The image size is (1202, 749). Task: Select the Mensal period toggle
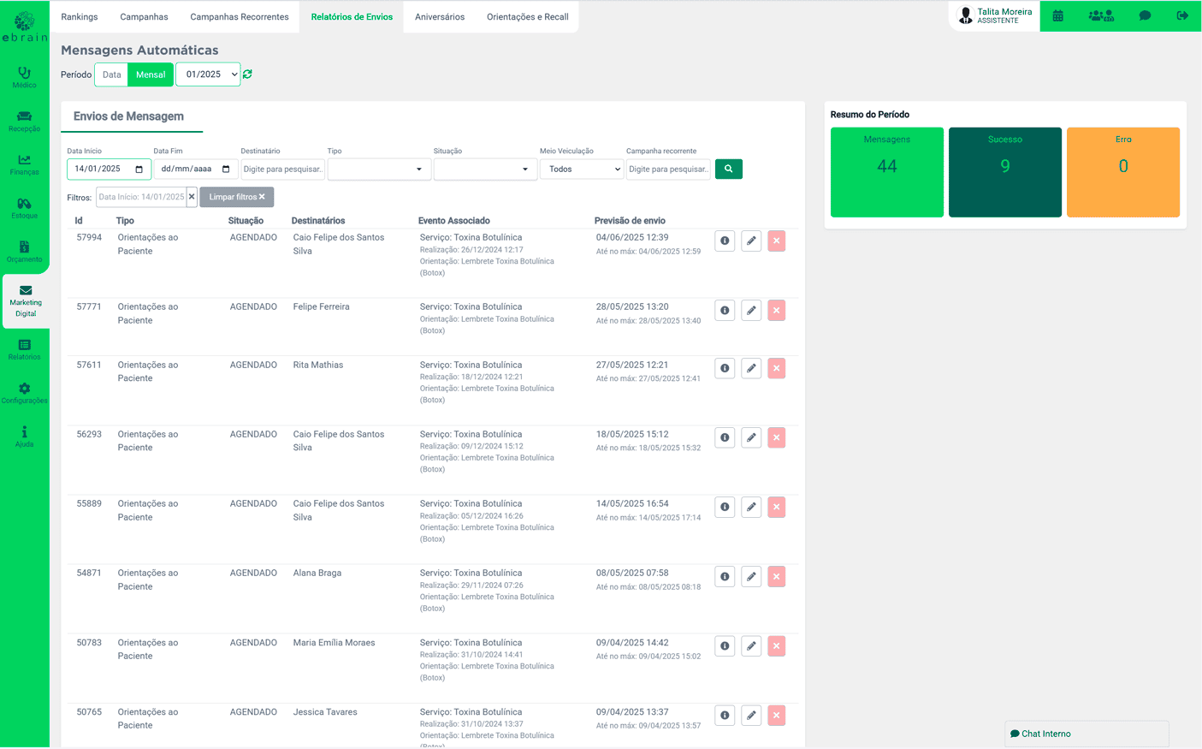pyautogui.click(x=151, y=75)
